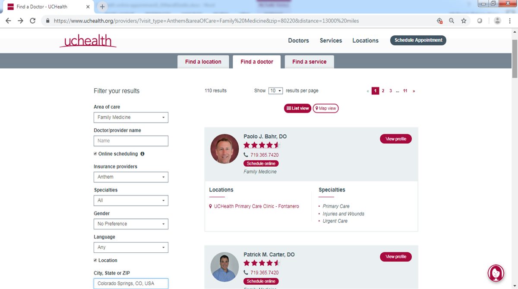Toggle the Online scheduling checkbox
Screen dimensions: 518x289
95,154
